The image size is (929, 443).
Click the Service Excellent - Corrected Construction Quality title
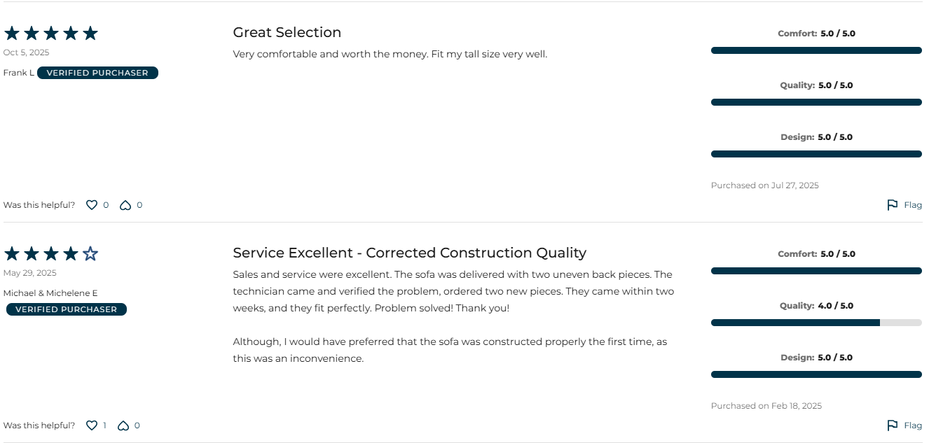409,253
